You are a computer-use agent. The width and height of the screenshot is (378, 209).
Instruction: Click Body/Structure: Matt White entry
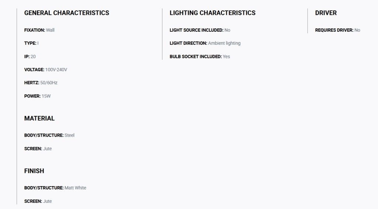click(55, 188)
